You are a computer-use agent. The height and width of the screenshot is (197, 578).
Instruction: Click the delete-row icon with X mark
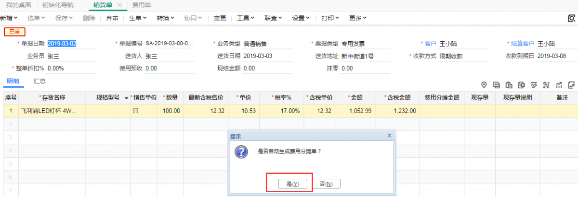click(521, 85)
